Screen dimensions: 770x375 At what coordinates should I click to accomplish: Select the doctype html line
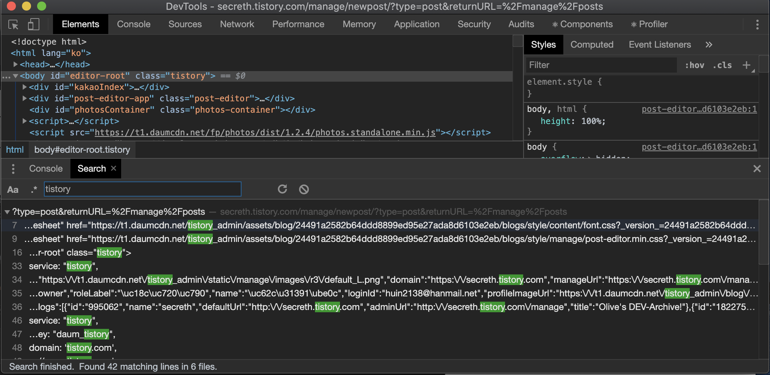(49, 42)
